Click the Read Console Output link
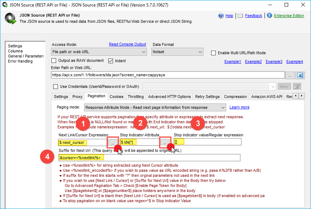This screenshot has width=311, height=209. pyautogui.click(x=127, y=44)
